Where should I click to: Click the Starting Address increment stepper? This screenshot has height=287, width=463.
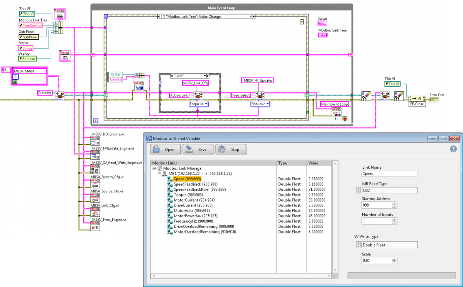point(394,204)
